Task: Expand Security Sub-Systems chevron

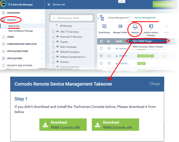Action: [42, 66]
